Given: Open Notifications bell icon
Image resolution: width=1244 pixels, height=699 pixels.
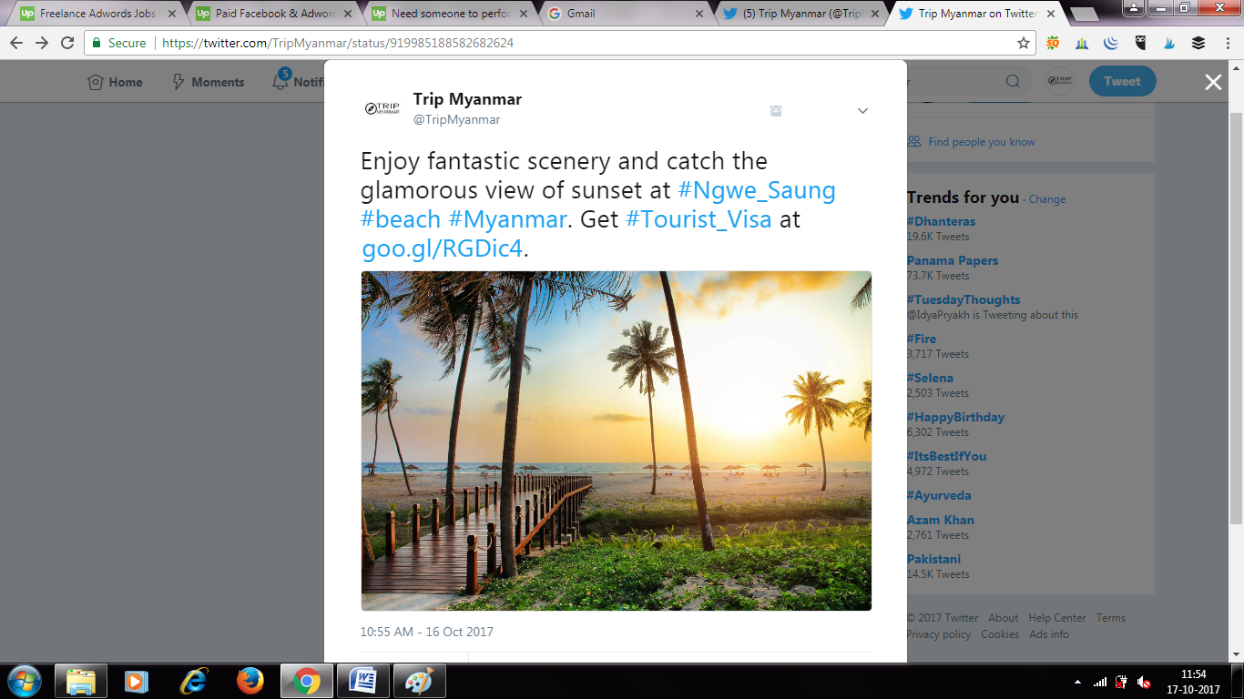Looking at the screenshot, I should point(280,82).
